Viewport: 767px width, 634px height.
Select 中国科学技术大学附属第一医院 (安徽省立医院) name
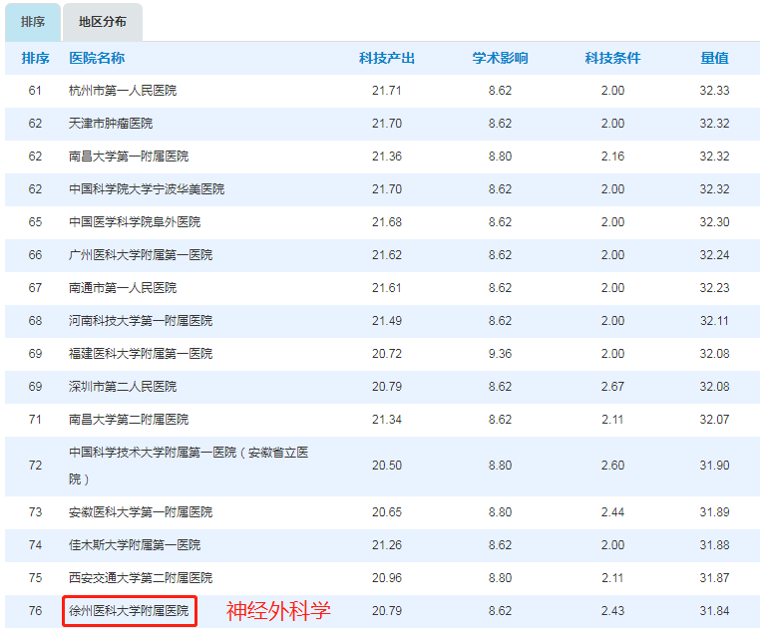pos(189,466)
